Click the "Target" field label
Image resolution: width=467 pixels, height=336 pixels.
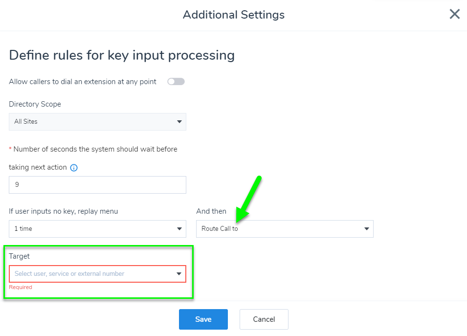point(20,256)
